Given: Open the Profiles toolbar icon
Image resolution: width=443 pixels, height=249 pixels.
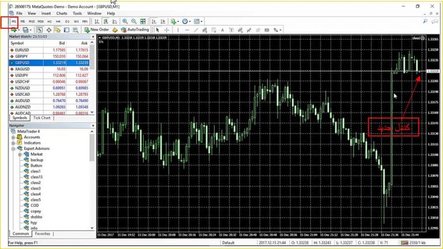Looking at the screenshot, I should (x=25, y=29).
